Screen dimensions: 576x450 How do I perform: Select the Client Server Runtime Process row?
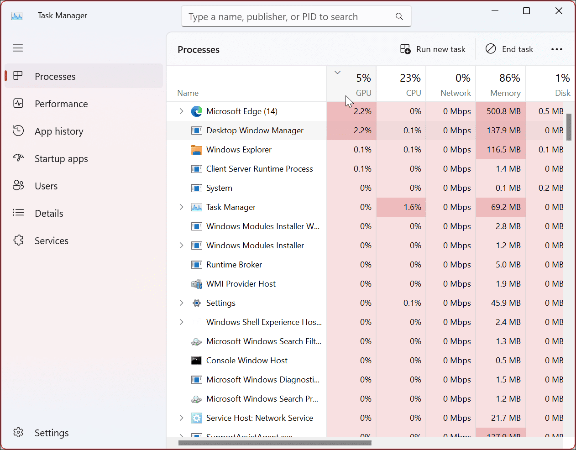365,169
